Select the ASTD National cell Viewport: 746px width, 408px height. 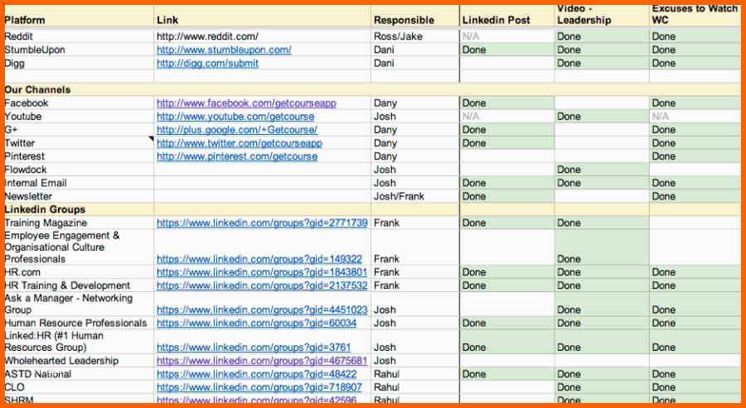(79, 374)
